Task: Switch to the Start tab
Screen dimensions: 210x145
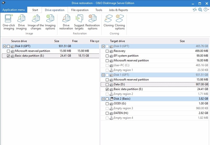Action: pyautogui.click(x=35, y=10)
